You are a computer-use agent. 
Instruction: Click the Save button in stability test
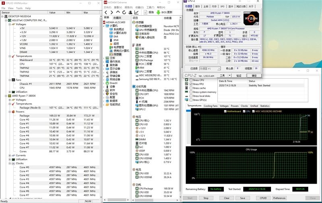coord(243,198)
